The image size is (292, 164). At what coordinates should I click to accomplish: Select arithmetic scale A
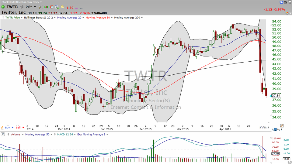coord(273,130)
